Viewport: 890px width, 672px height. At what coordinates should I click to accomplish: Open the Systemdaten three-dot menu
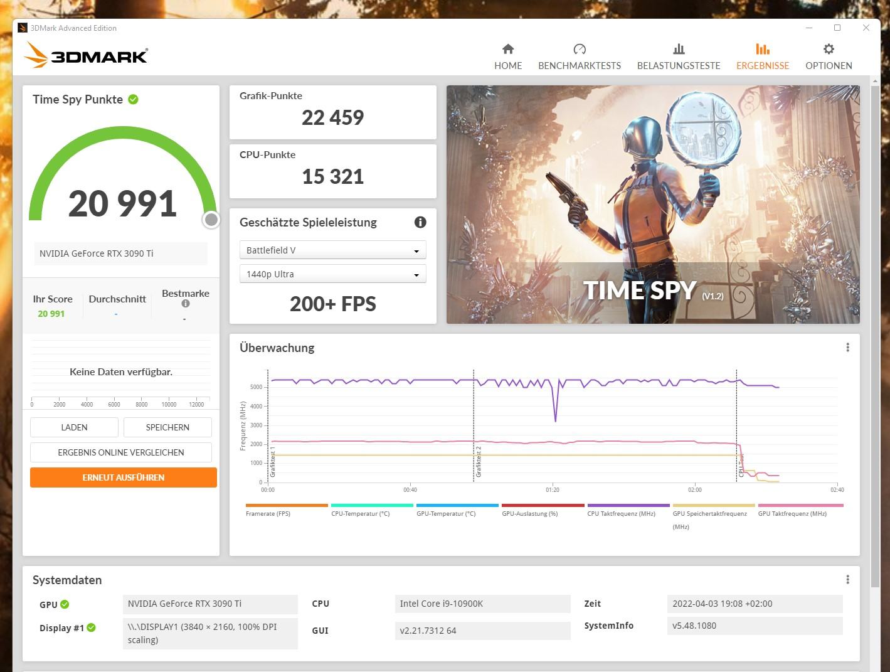[x=847, y=580]
